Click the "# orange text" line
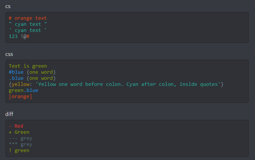 (28, 18)
